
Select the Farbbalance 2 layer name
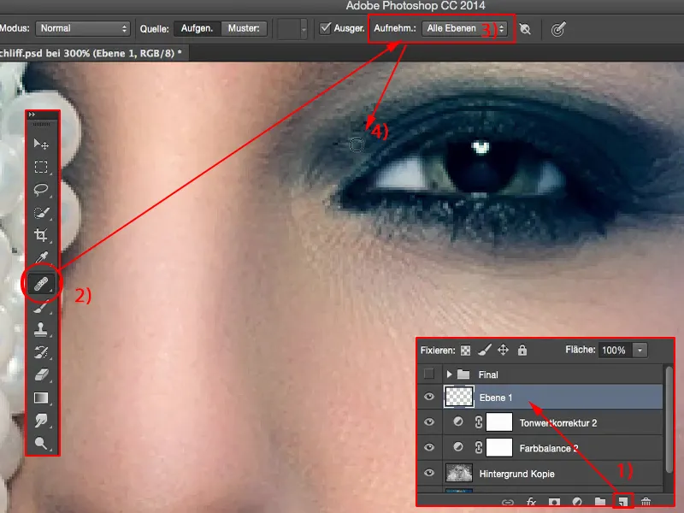tap(549, 448)
